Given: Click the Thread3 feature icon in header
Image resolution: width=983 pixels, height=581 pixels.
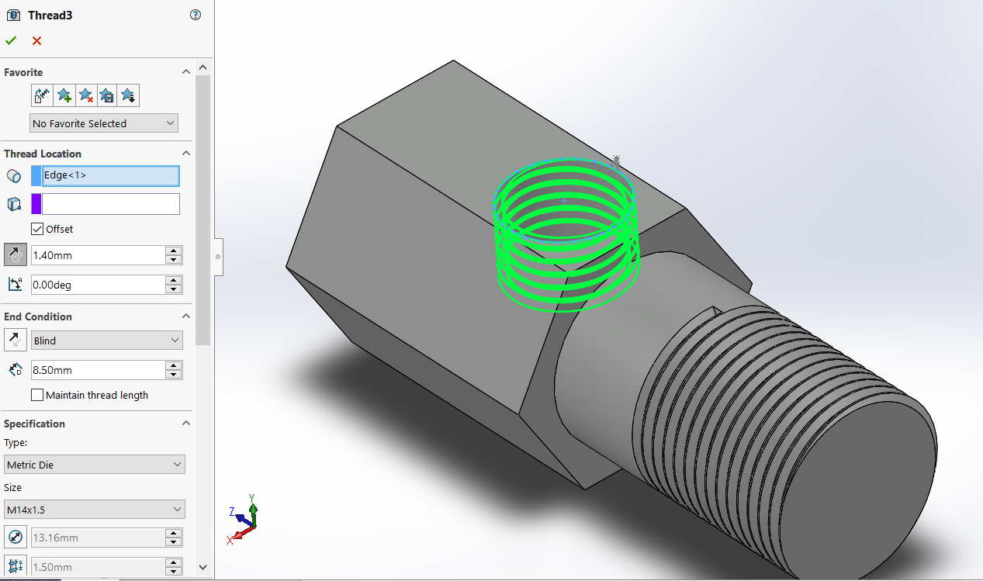Looking at the screenshot, I should click(13, 15).
